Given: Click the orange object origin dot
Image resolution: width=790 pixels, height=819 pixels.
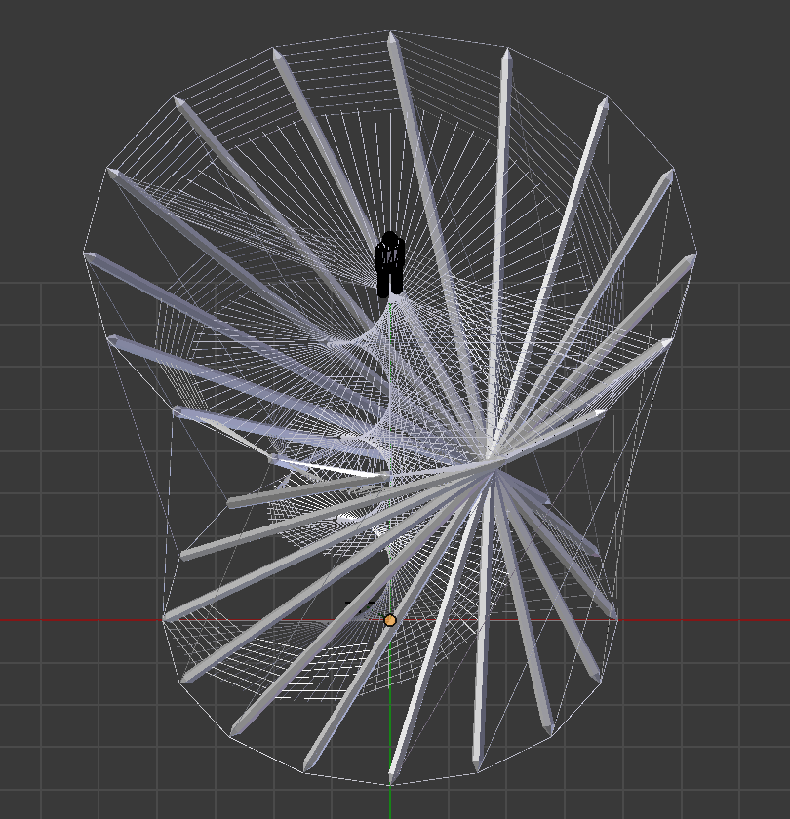Looking at the screenshot, I should 390,620.
